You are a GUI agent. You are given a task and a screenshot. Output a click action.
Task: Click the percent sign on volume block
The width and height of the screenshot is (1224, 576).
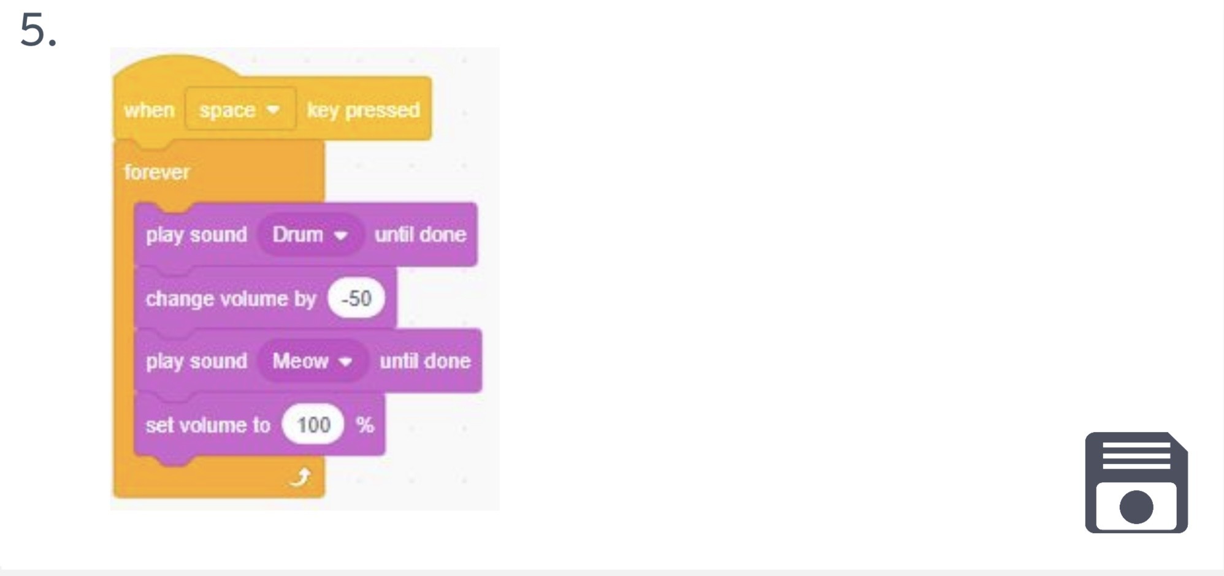coord(365,425)
